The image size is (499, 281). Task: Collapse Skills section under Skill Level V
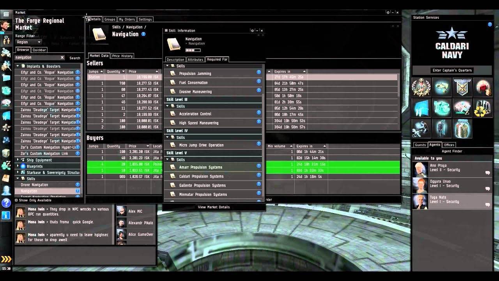[x=168, y=160]
